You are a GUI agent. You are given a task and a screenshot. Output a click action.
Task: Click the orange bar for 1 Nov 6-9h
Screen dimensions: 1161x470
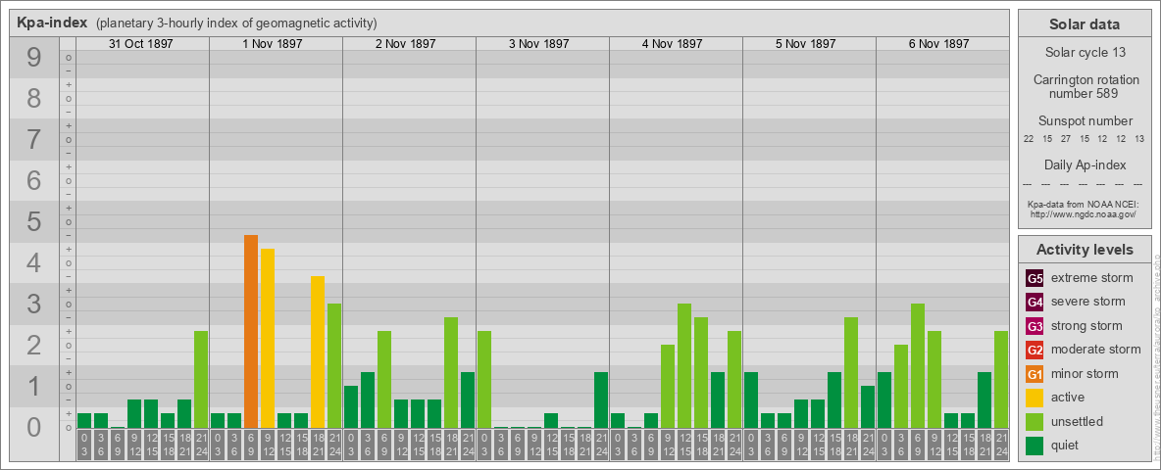tap(251, 331)
